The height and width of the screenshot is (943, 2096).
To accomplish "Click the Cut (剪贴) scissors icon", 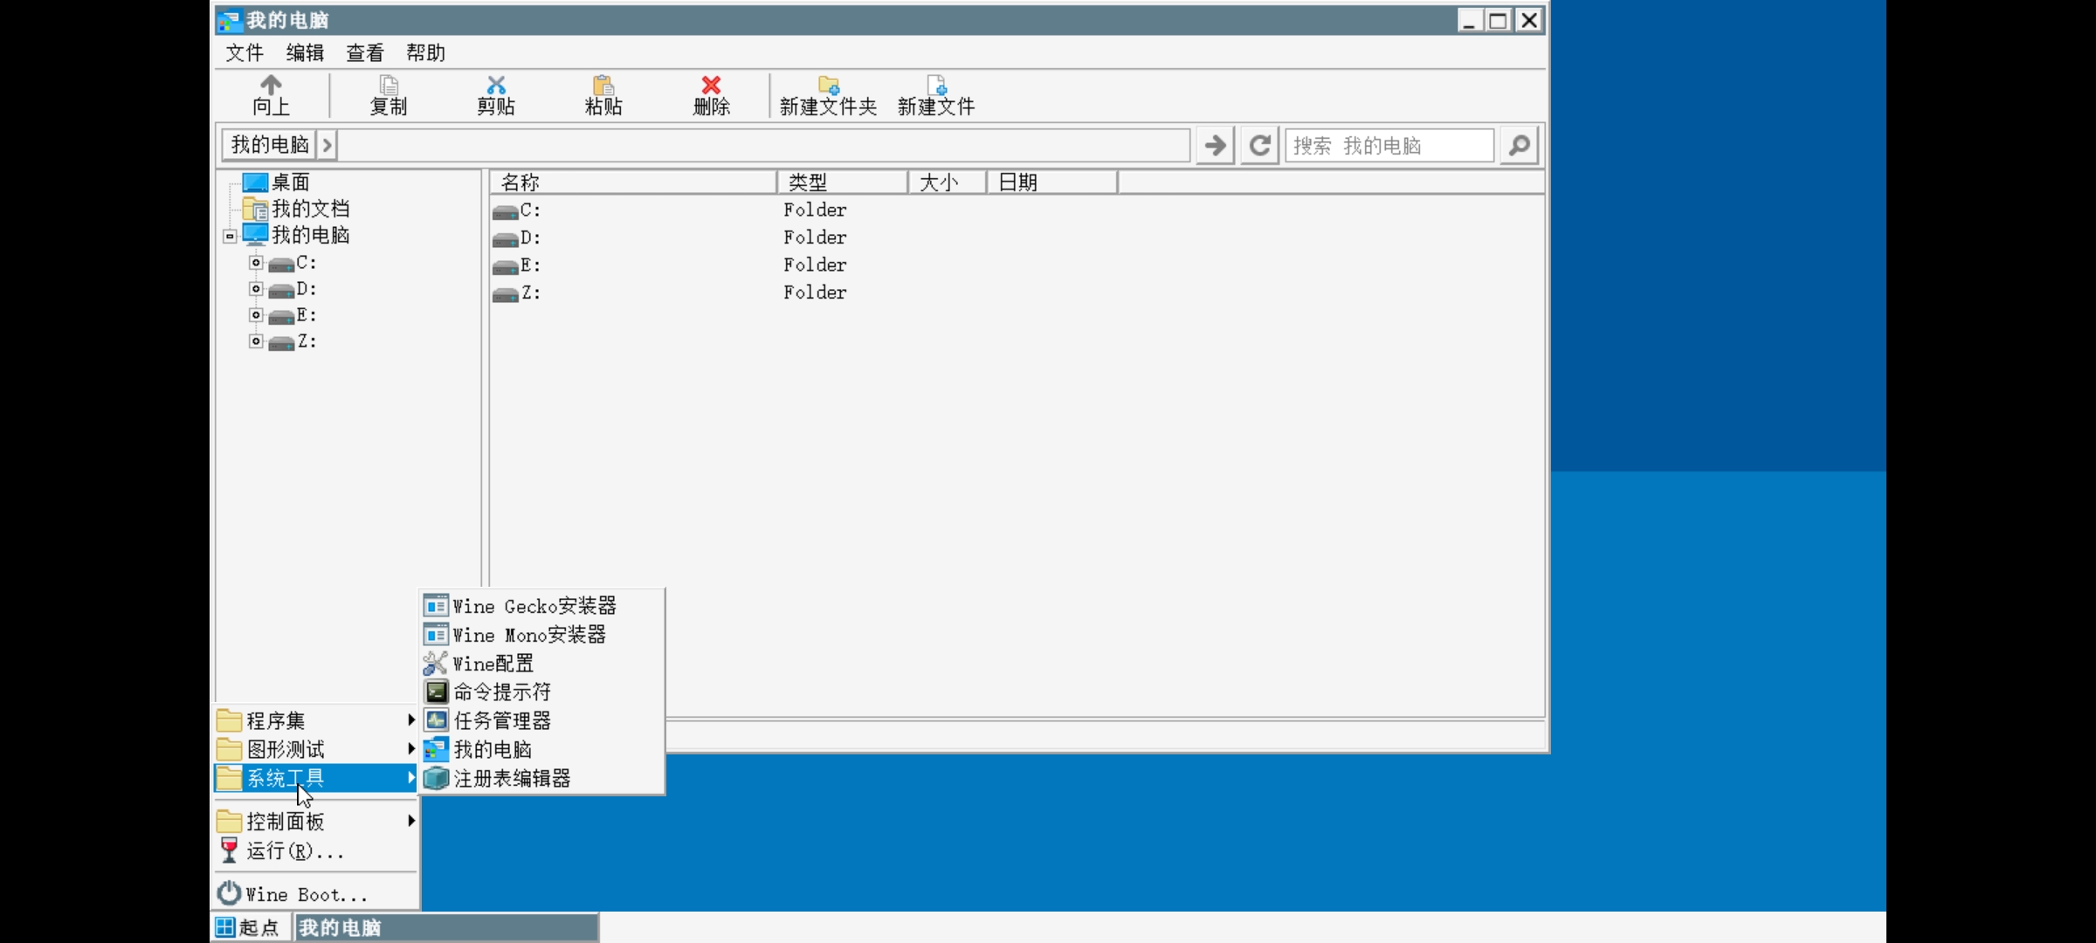I will 496,86.
